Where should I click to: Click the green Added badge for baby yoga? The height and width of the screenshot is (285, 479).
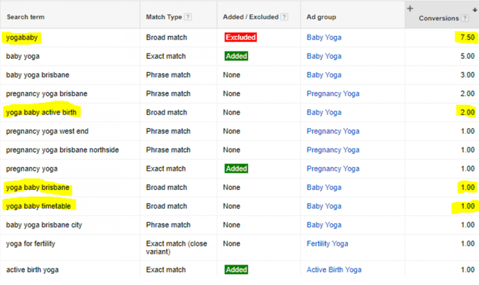click(236, 56)
